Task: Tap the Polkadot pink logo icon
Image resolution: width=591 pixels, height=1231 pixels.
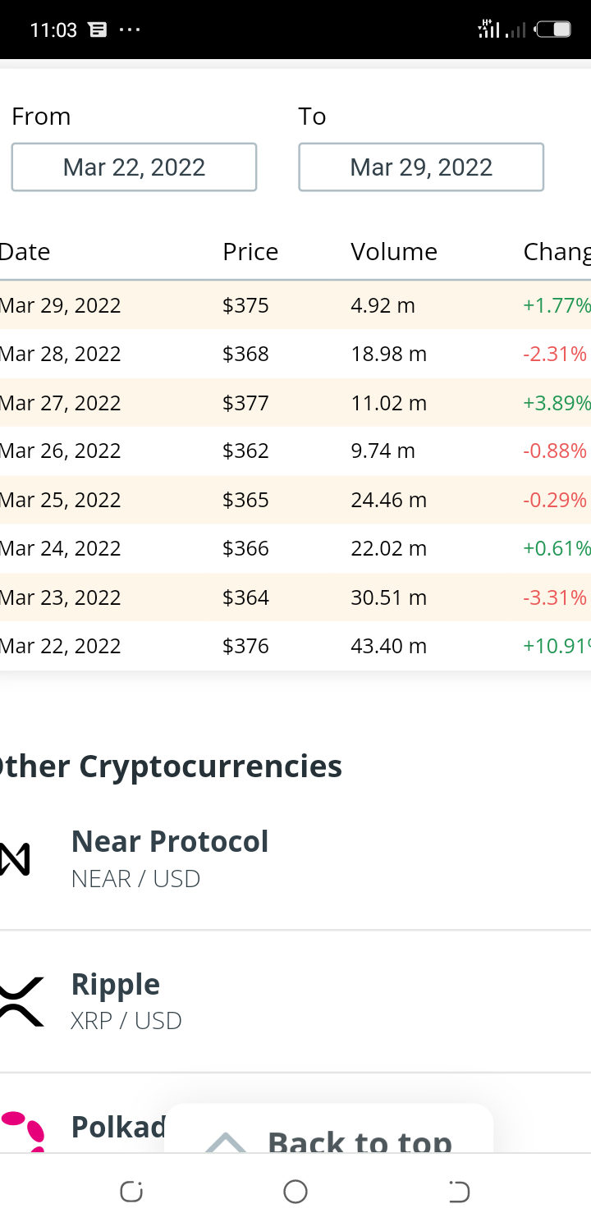Action: pyautogui.click(x=23, y=1131)
